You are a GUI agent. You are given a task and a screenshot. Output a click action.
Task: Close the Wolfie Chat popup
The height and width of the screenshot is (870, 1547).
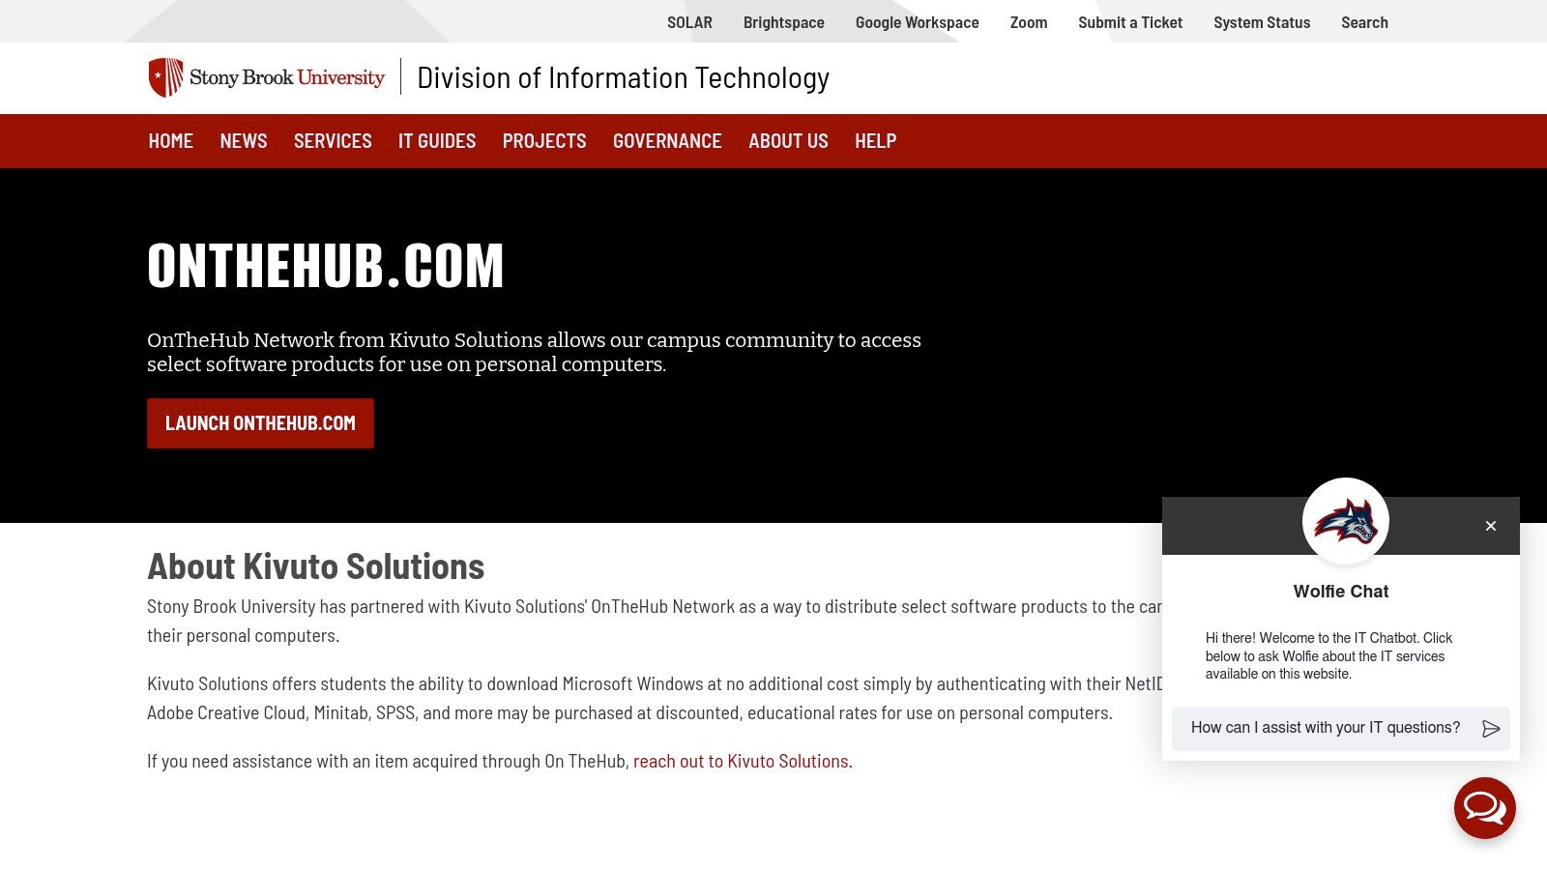[1490, 526]
